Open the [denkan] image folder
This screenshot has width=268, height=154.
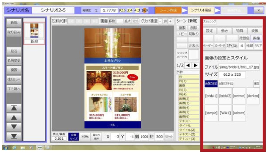point(253,96)
